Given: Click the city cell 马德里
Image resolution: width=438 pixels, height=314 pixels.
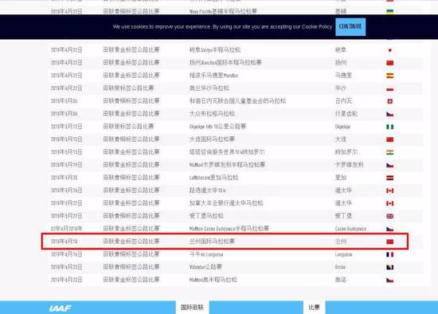Looking at the screenshot, I should [343, 76].
